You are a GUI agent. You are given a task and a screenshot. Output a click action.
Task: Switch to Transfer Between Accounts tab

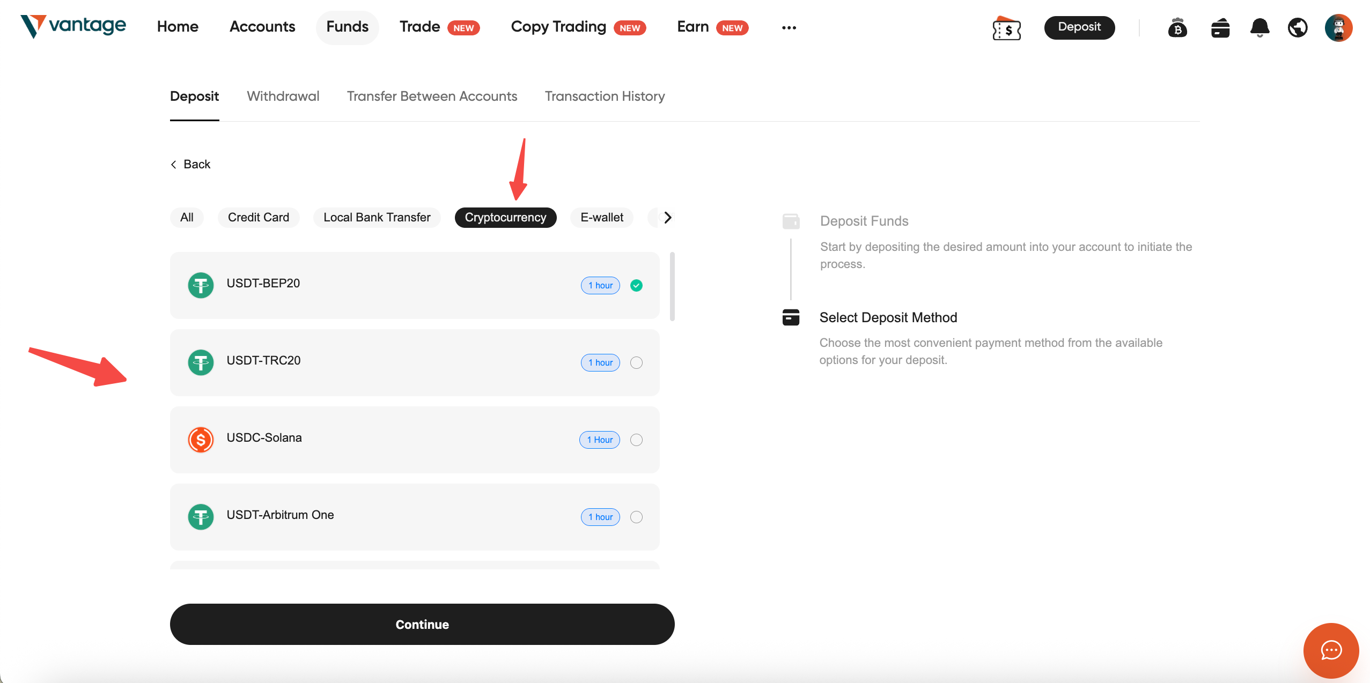coord(432,96)
